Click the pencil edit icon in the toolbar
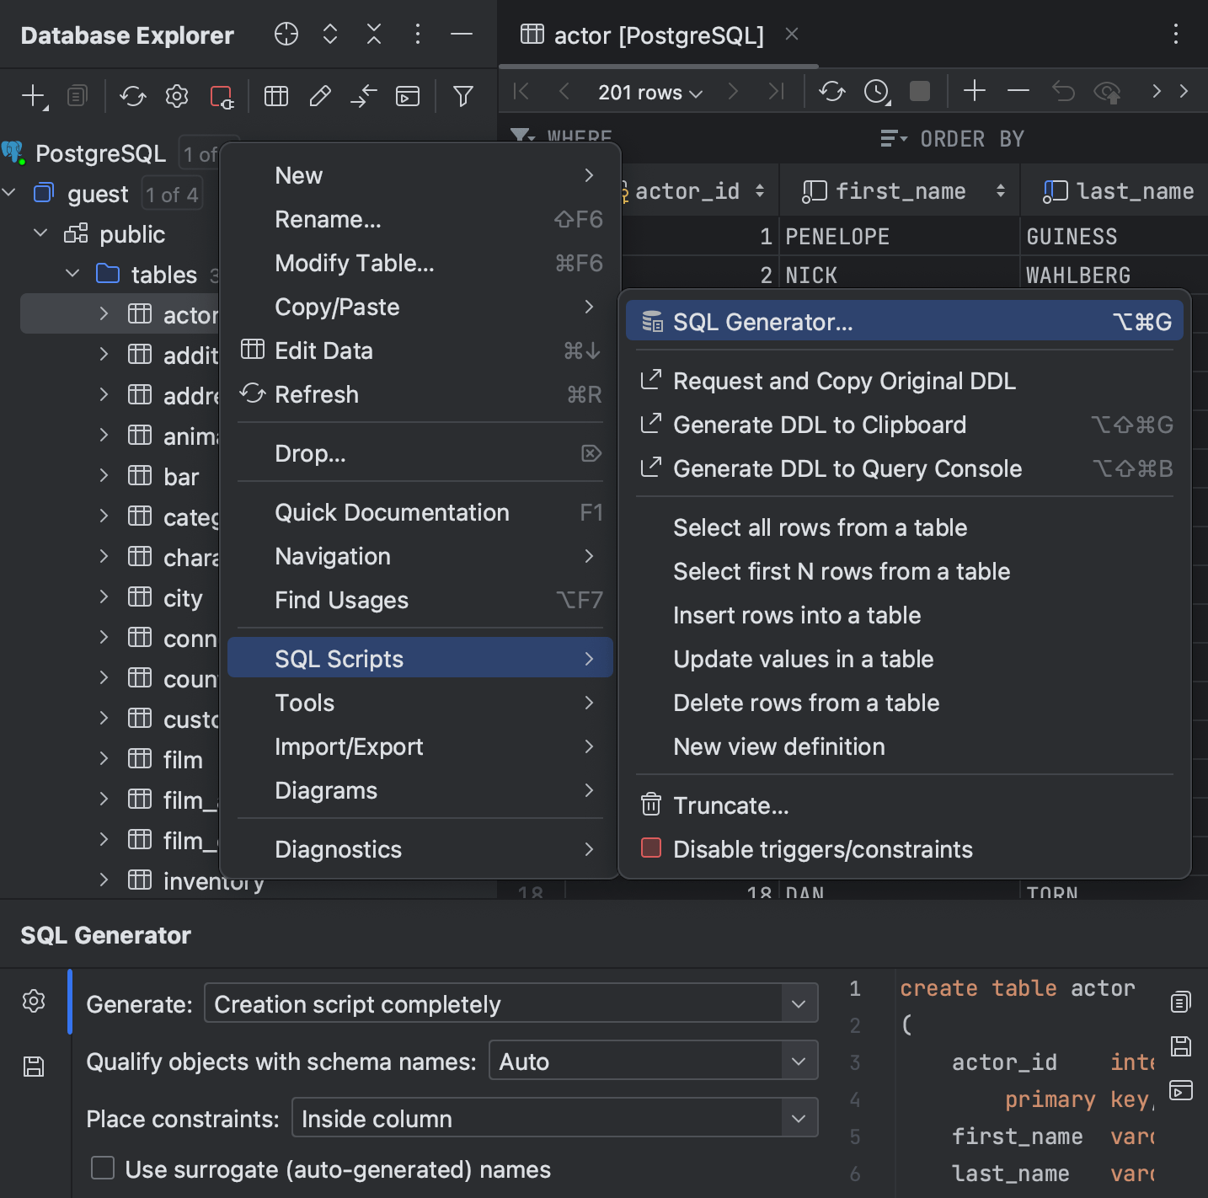Image resolution: width=1208 pixels, height=1198 pixels. tap(320, 96)
